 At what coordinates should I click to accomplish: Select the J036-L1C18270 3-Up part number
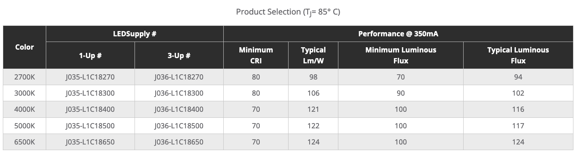(179, 77)
